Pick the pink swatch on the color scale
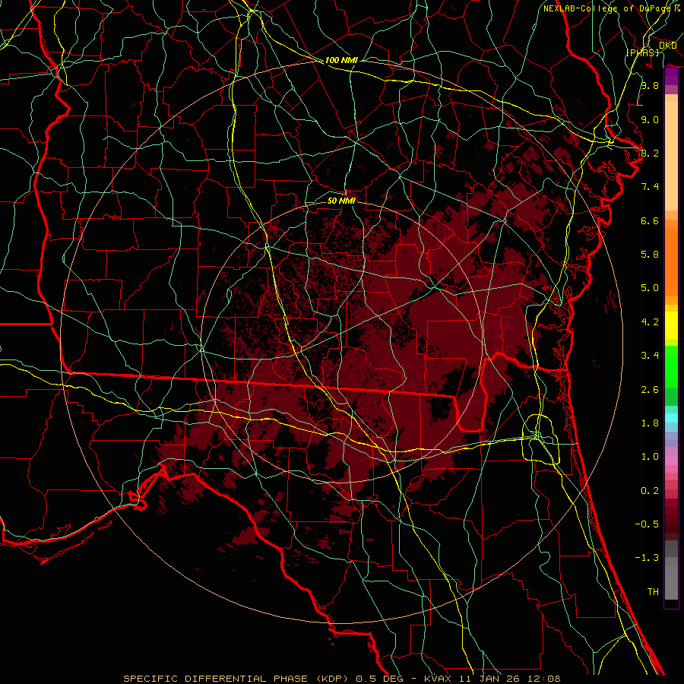 tap(671, 461)
